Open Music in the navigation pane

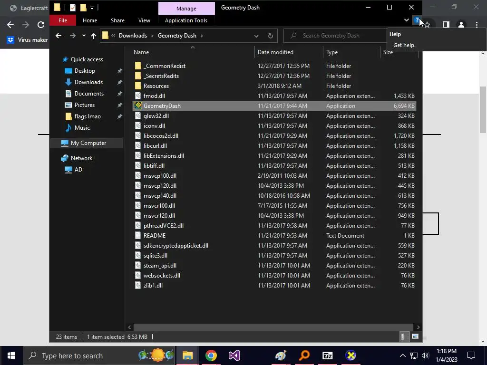(82, 128)
